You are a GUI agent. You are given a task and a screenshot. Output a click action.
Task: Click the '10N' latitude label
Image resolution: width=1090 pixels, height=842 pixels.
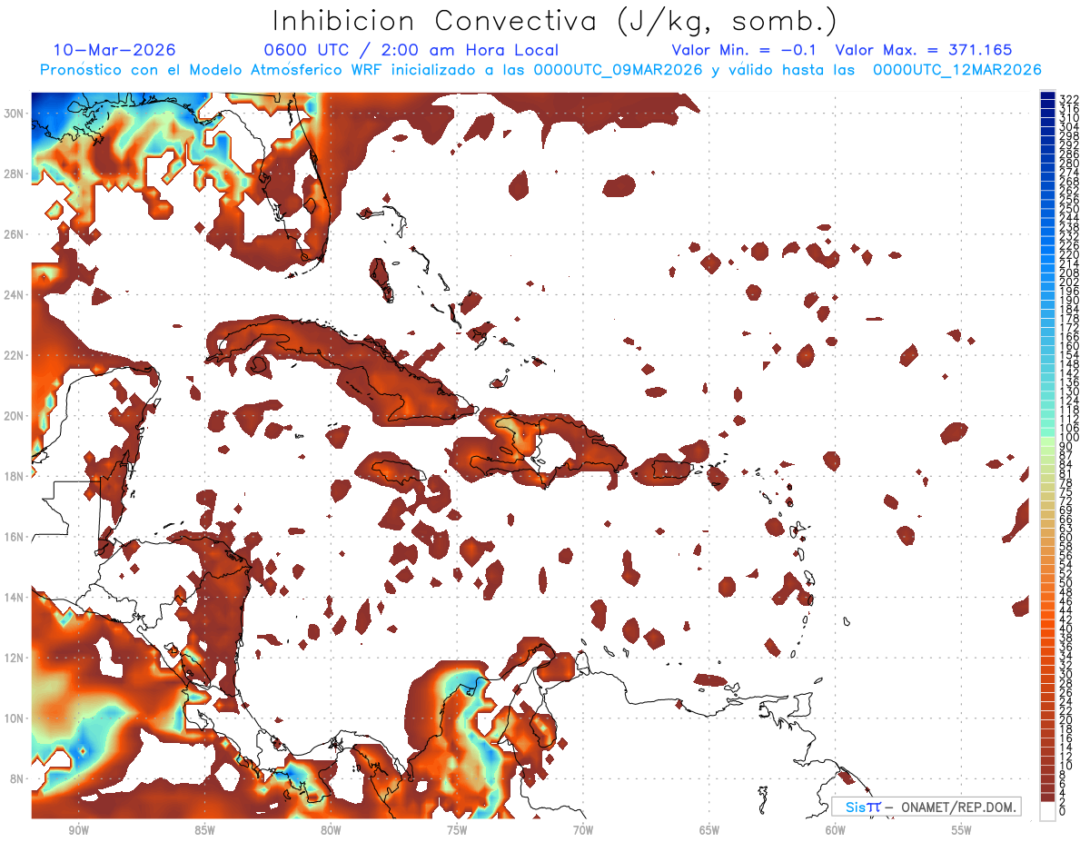15,718
